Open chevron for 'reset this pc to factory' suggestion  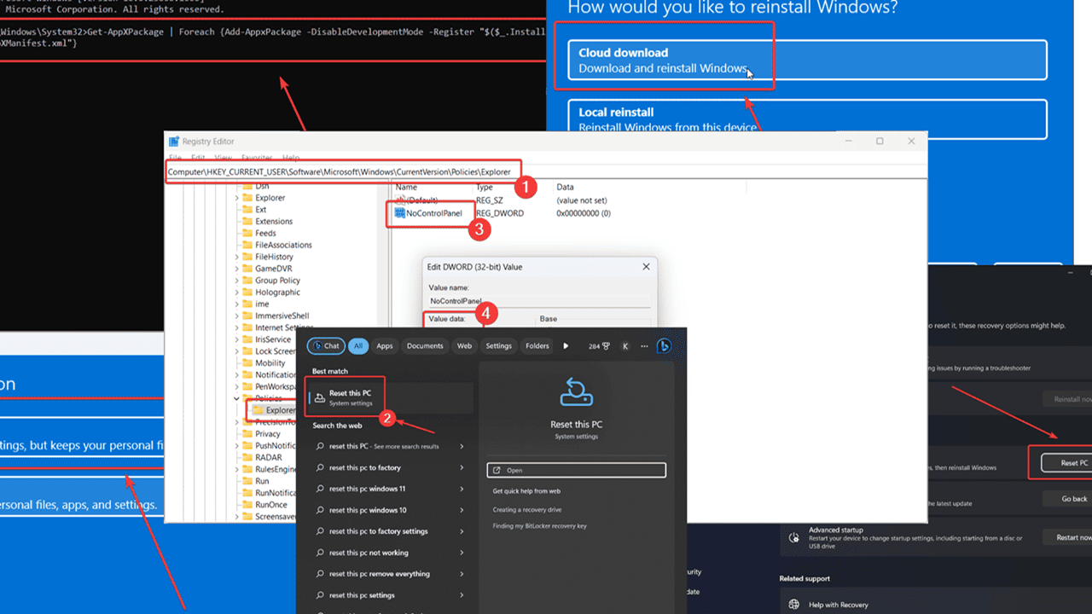(462, 467)
